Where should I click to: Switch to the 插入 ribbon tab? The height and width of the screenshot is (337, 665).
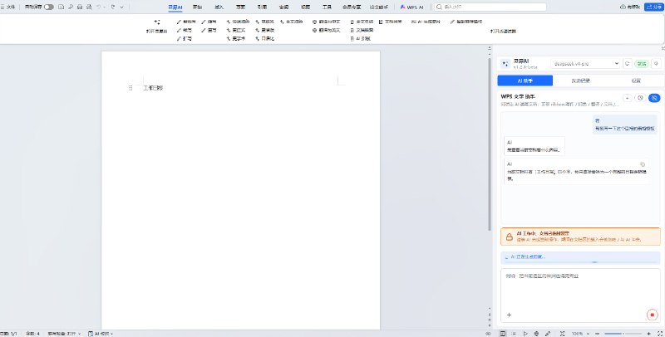[219, 7]
